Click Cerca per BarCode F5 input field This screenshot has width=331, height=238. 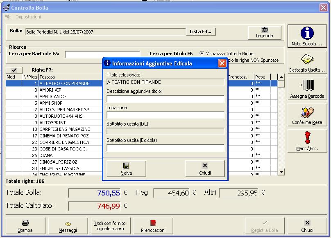(102, 54)
